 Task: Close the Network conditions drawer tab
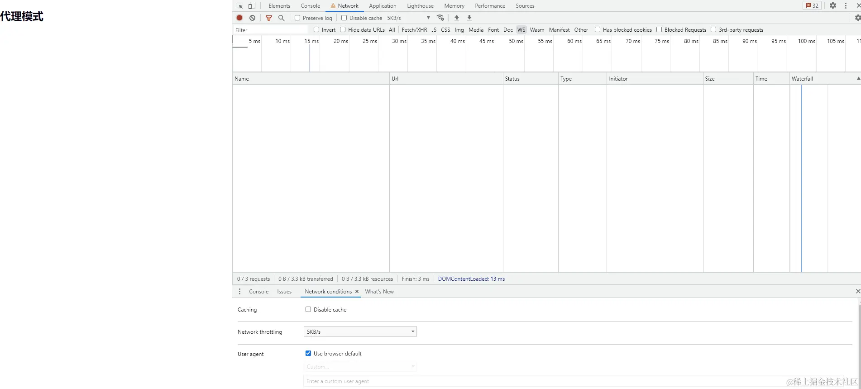tap(357, 292)
